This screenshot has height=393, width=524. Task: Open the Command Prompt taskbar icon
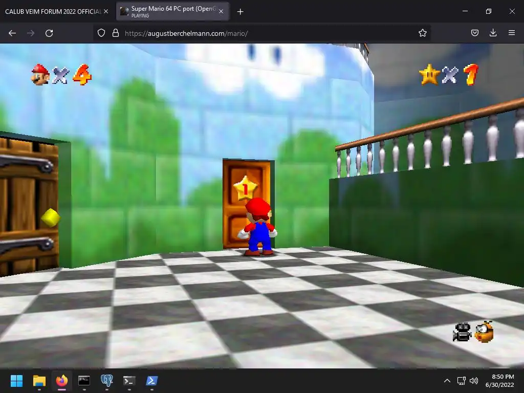[x=84, y=380]
